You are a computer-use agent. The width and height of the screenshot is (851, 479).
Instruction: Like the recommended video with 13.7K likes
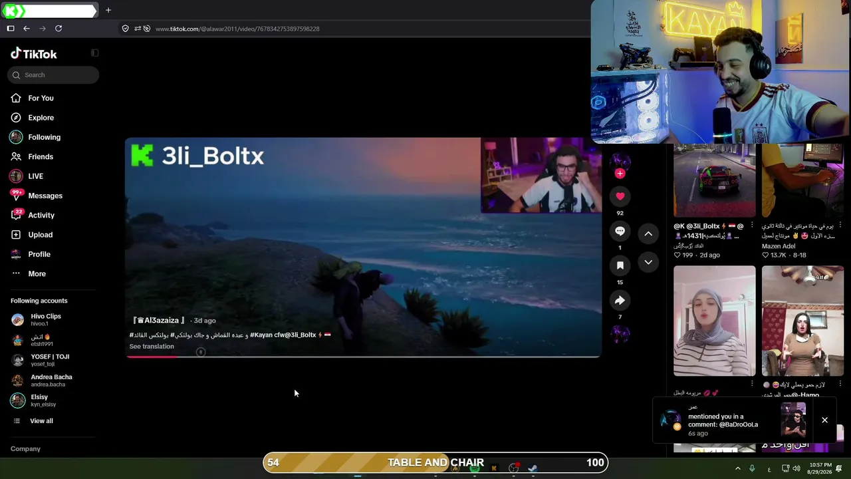click(x=766, y=255)
